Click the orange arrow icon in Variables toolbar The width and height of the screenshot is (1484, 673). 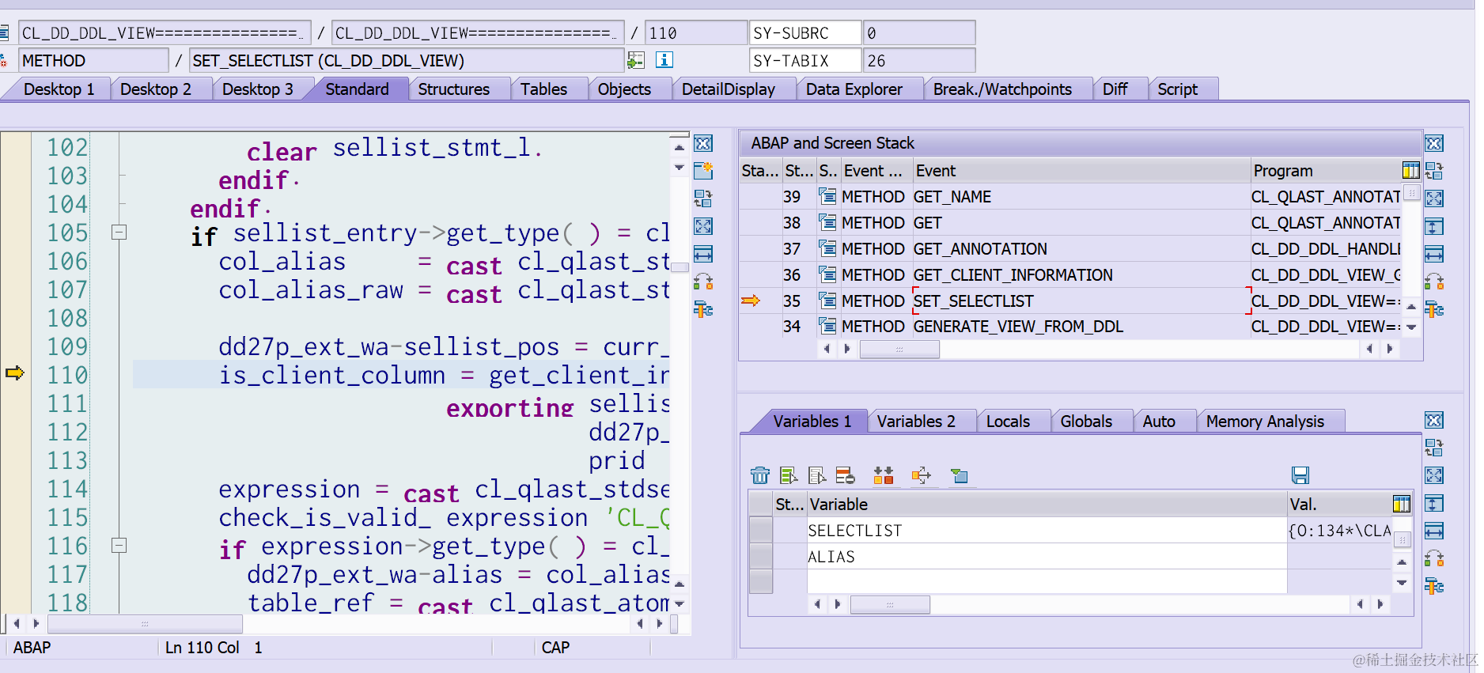click(922, 475)
